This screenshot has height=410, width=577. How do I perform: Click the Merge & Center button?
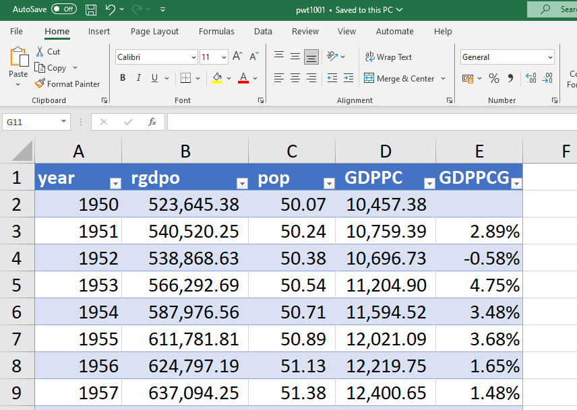[x=399, y=79]
